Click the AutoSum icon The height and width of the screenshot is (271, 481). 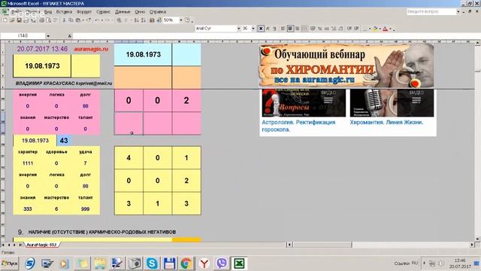[x=126, y=20]
